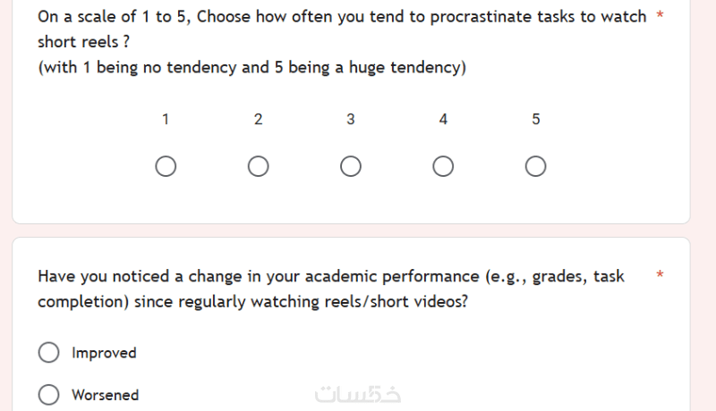Click the procrastination question title text
Image resolution: width=716 pixels, height=411 pixels.
pos(340,18)
